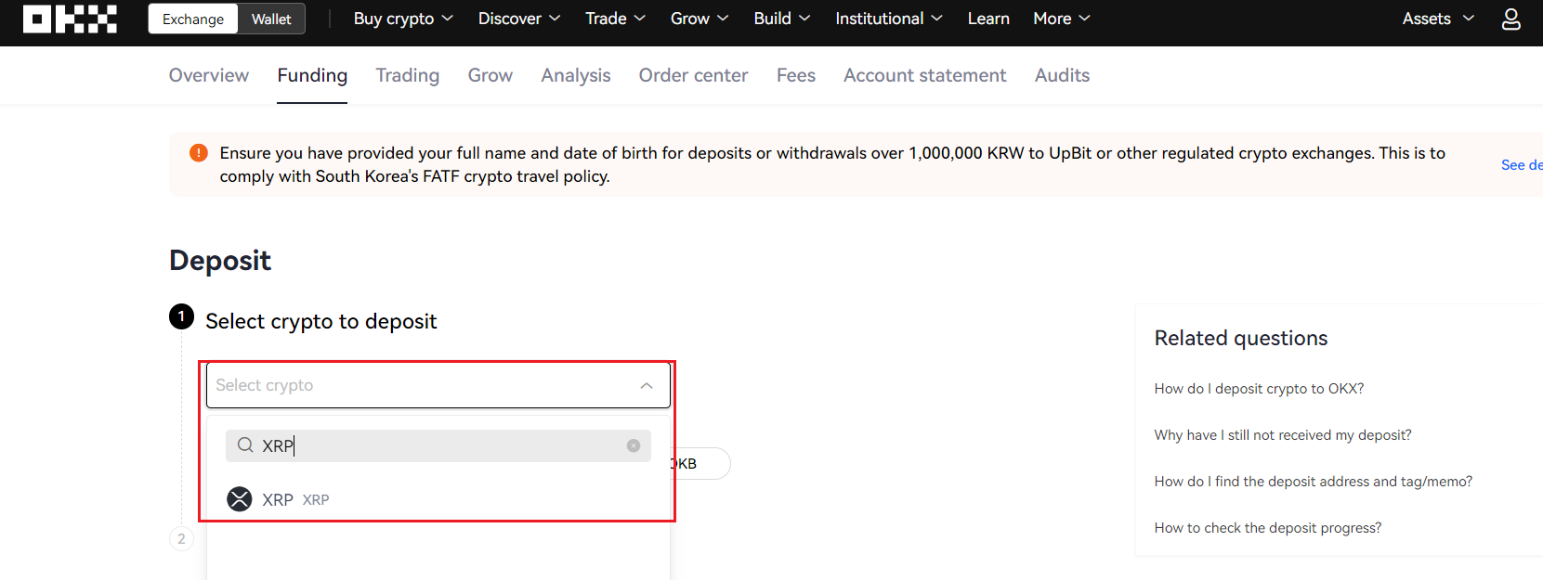This screenshot has width=1543, height=580.
Task: Click the OKX logo
Action: tap(70, 19)
